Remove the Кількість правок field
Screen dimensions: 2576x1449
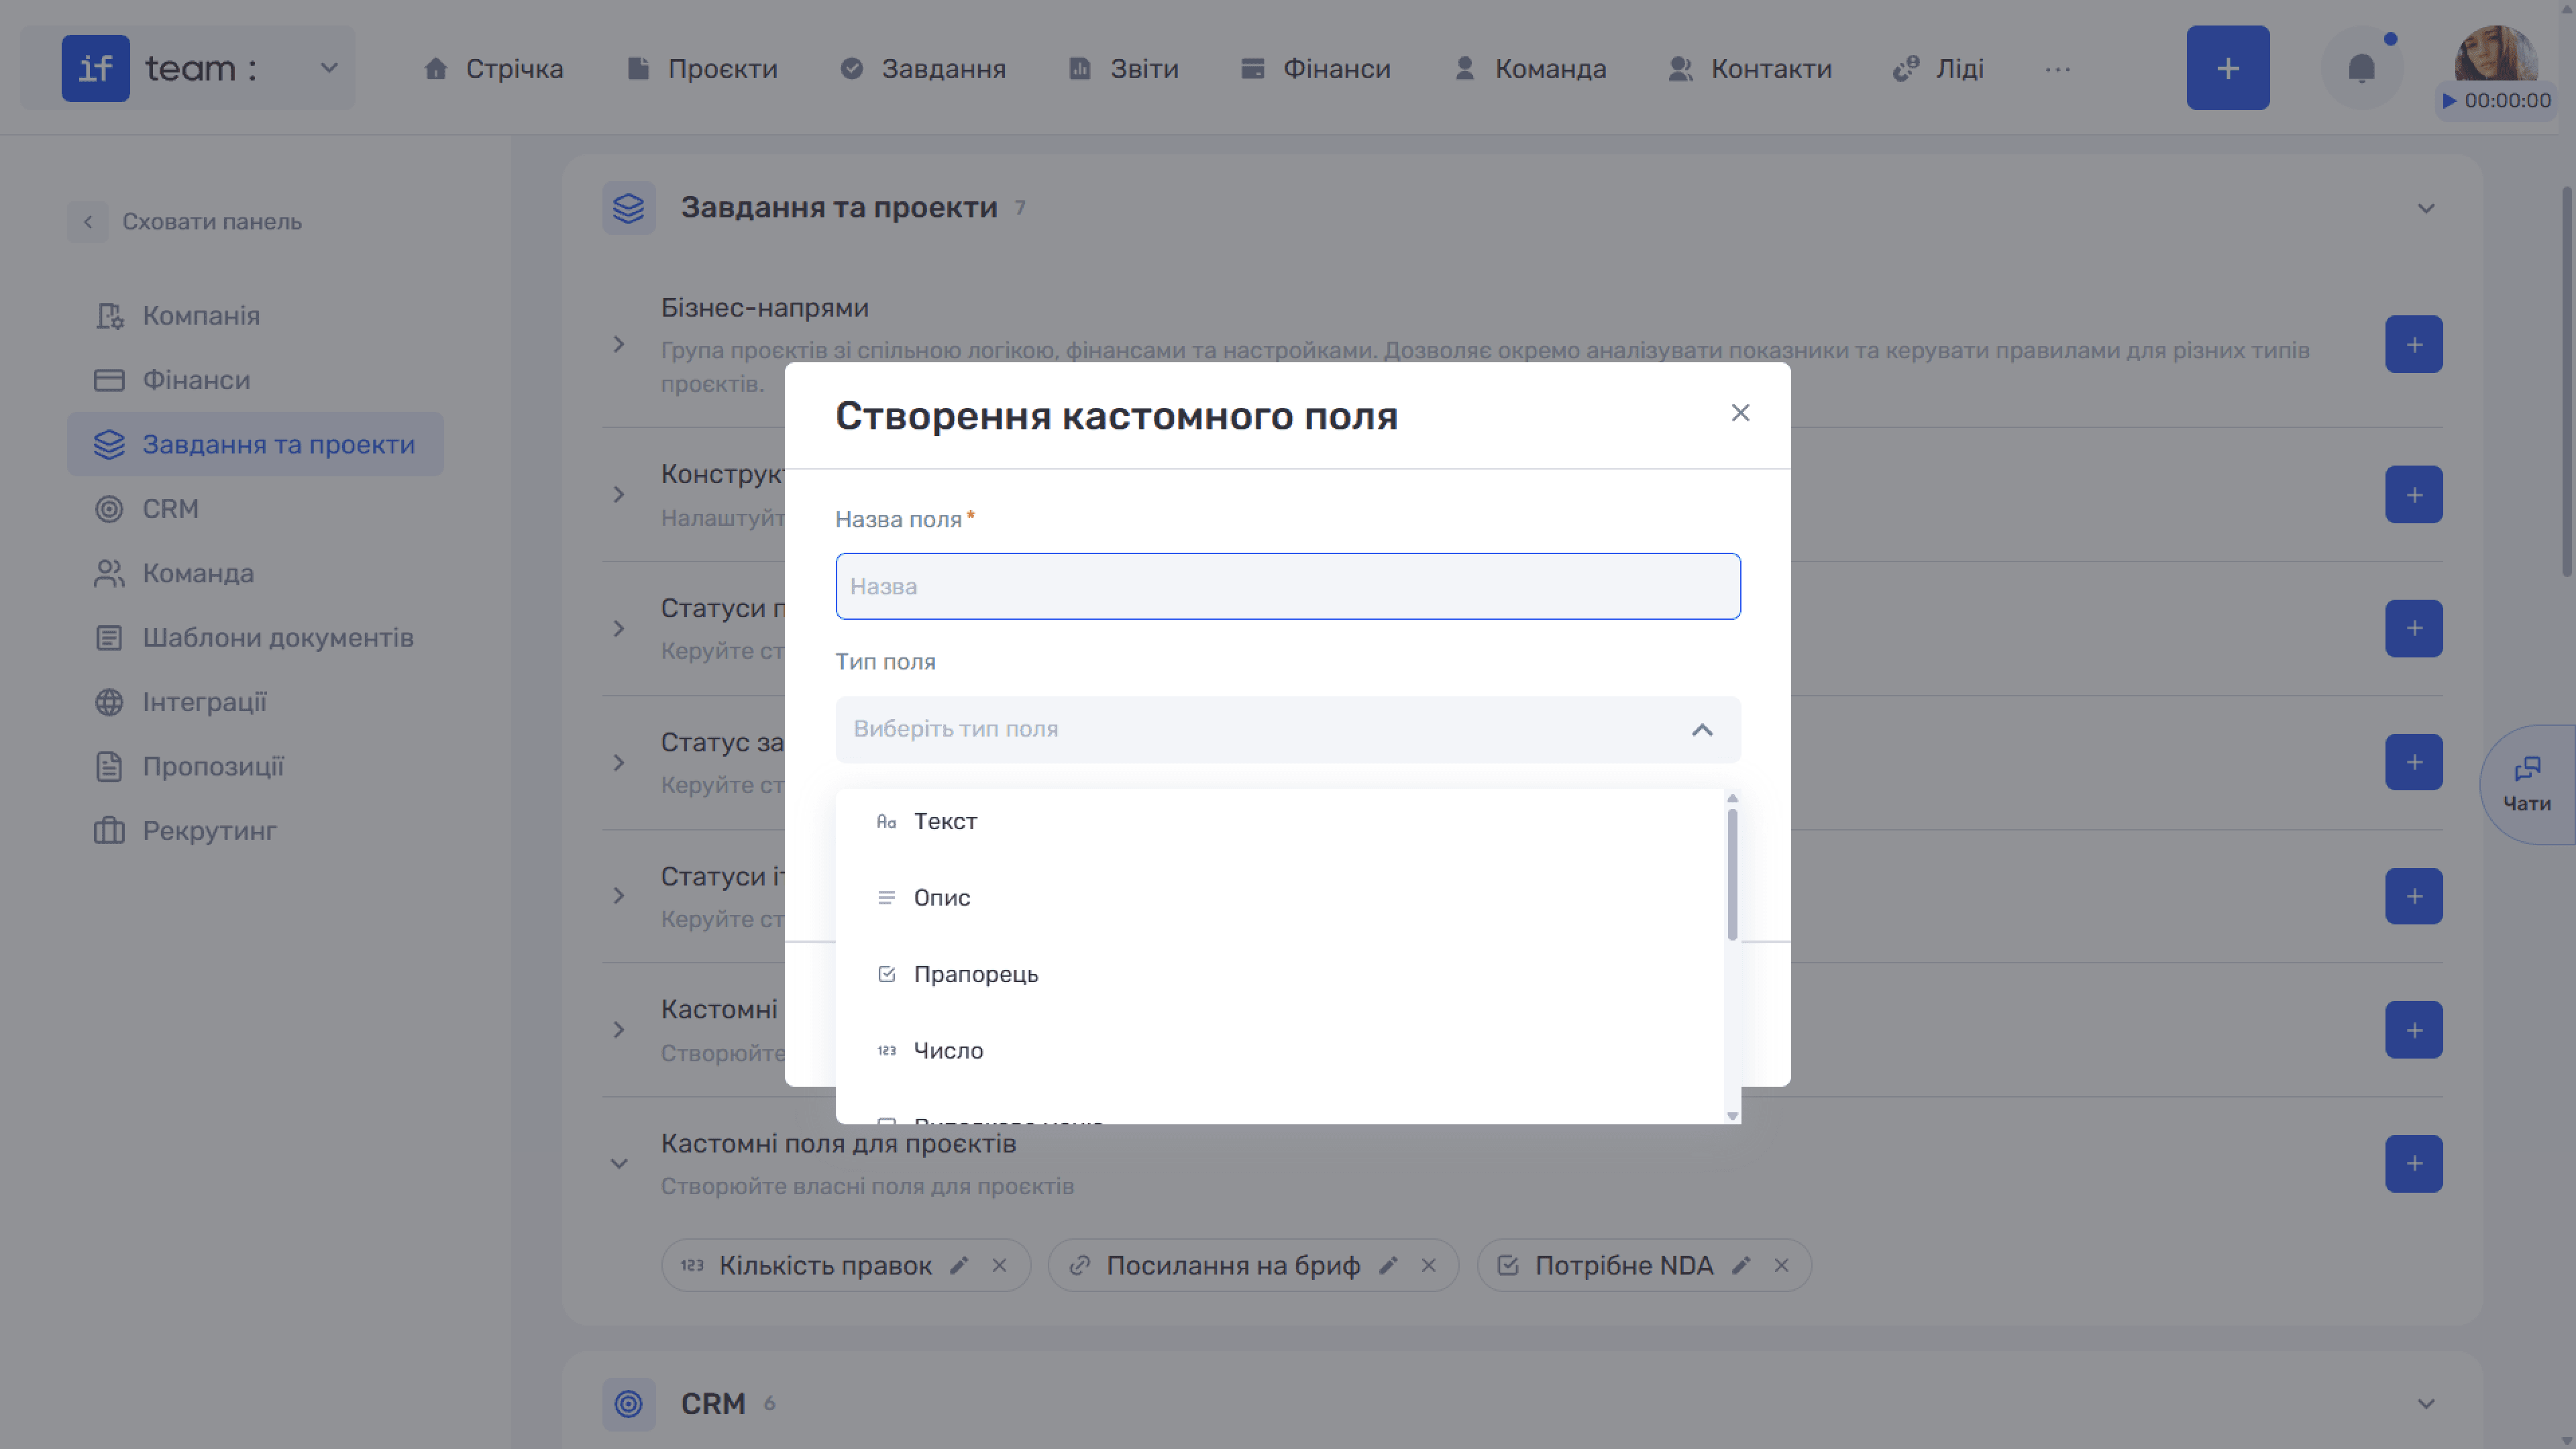pos(999,1266)
